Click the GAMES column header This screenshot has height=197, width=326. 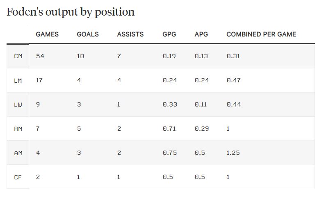(x=47, y=34)
